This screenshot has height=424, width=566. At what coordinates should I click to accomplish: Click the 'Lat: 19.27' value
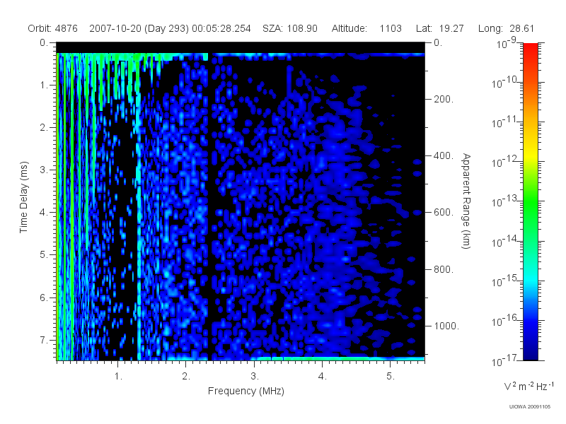(439, 28)
